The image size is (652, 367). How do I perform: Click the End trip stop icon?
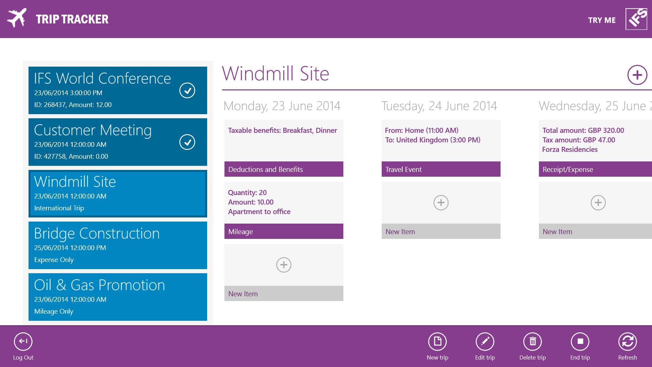(x=580, y=342)
